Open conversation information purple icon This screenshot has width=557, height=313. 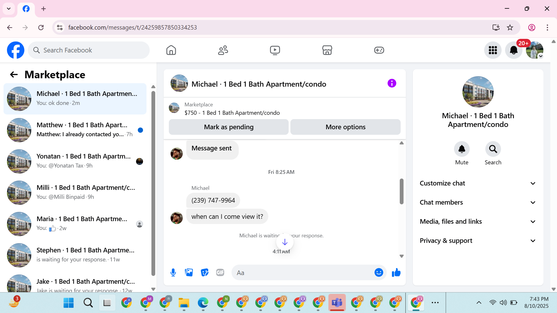[x=392, y=83]
